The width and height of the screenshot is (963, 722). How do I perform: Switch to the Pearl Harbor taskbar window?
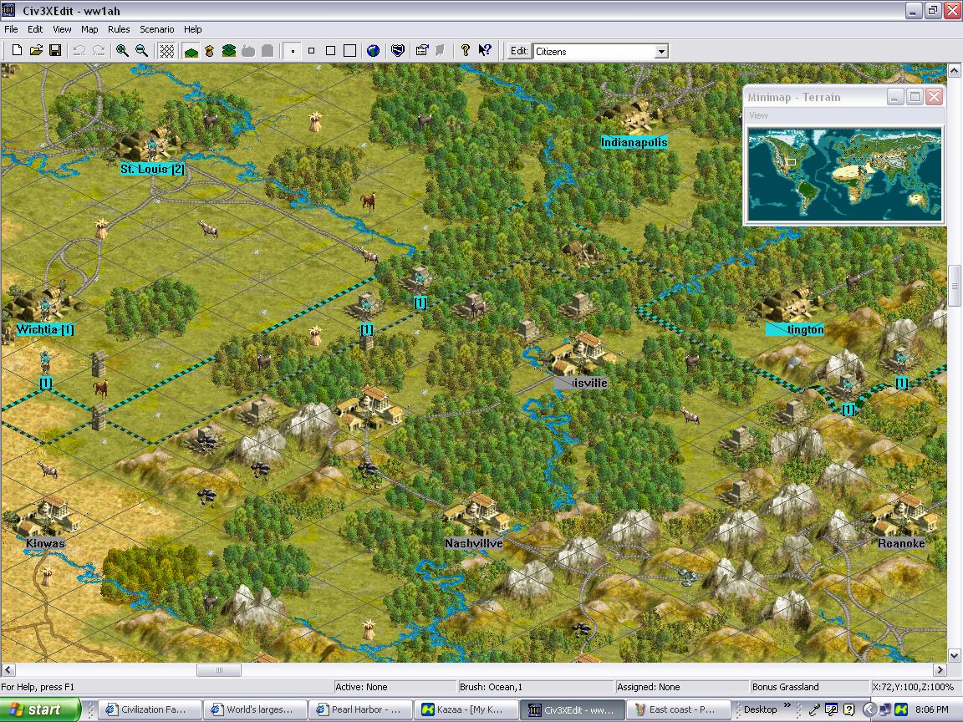pyautogui.click(x=361, y=709)
